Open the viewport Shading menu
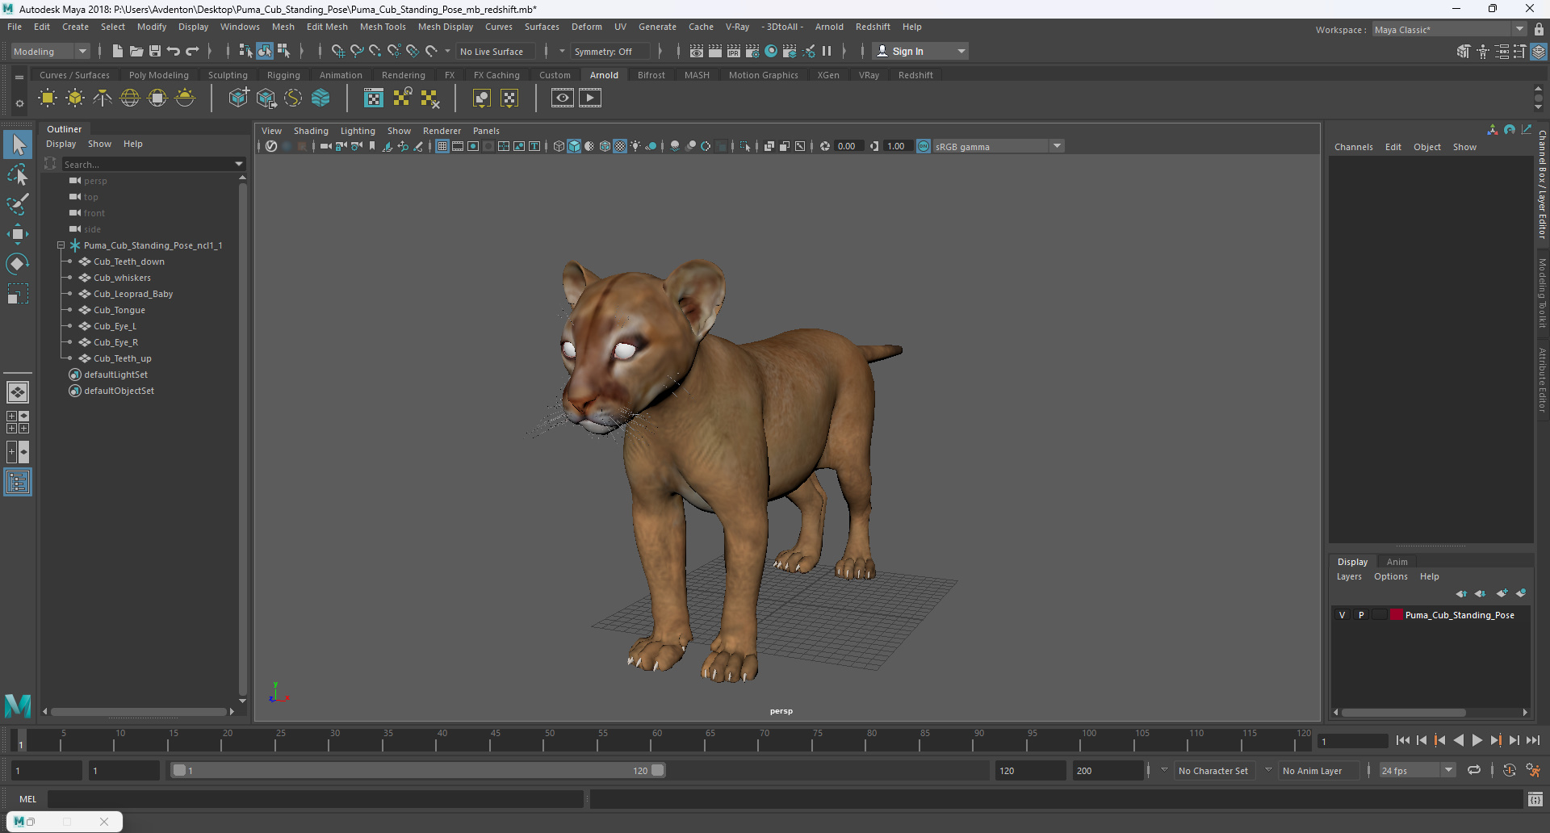 pos(311,131)
